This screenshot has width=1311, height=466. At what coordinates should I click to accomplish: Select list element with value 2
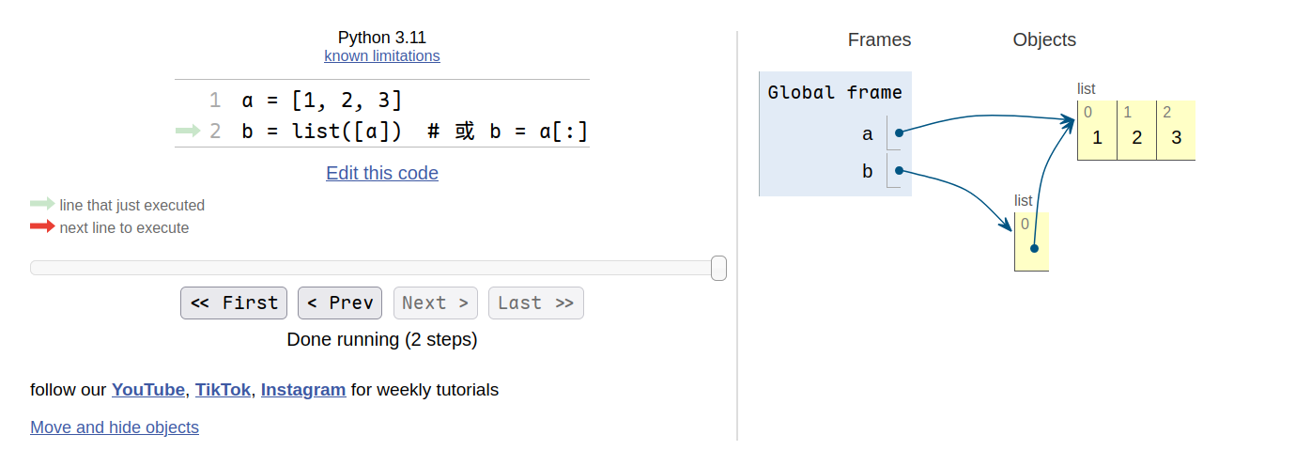click(x=1136, y=138)
